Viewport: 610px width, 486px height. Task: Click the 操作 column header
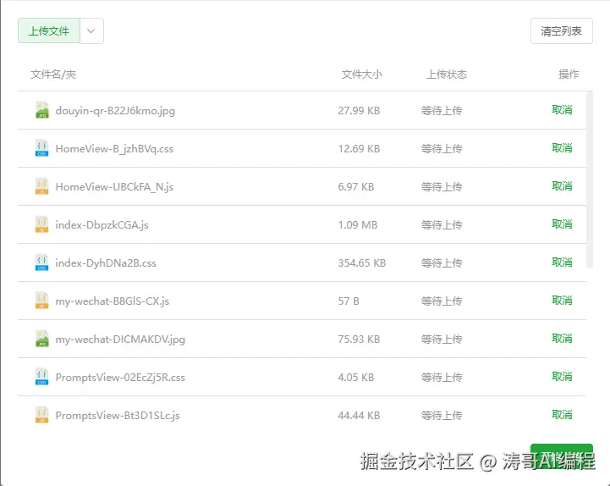(x=569, y=74)
